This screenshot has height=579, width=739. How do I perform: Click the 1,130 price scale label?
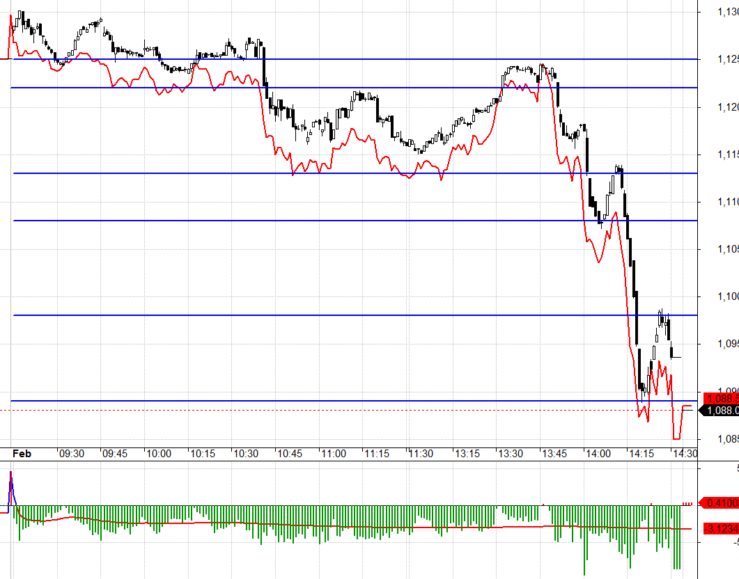tap(727, 11)
